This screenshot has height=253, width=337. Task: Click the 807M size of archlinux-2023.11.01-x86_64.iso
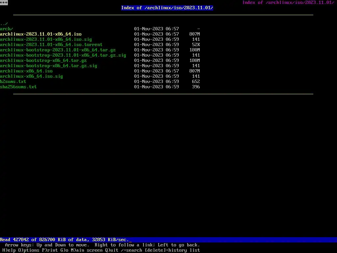tap(195, 34)
